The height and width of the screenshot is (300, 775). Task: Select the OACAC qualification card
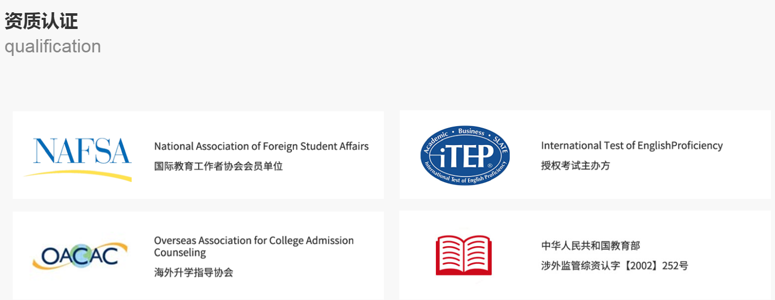pyautogui.click(x=198, y=256)
